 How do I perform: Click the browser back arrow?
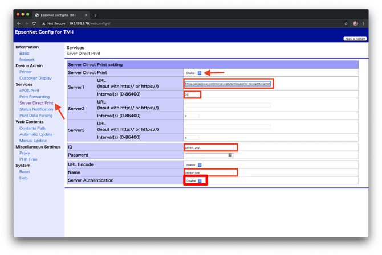tap(19, 23)
